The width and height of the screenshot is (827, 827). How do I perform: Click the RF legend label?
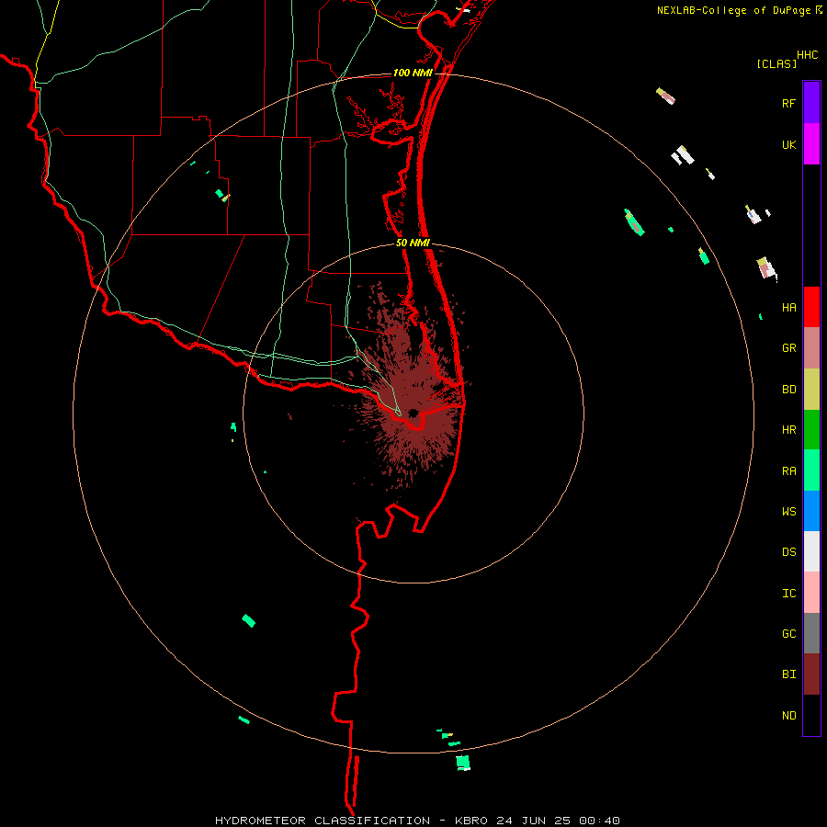pyautogui.click(x=788, y=103)
